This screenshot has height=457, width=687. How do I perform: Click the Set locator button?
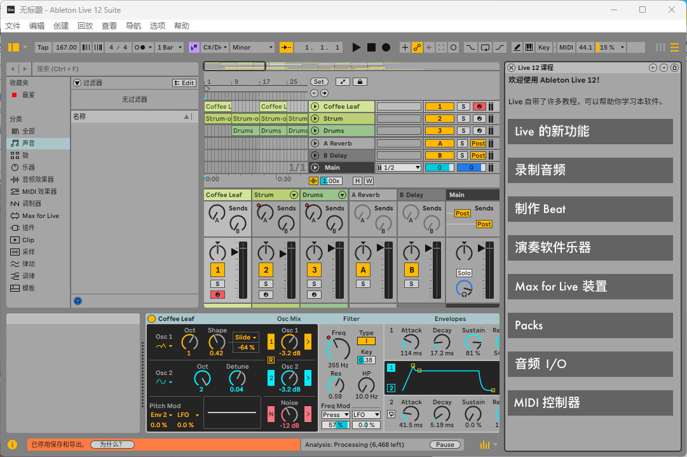pos(319,81)
